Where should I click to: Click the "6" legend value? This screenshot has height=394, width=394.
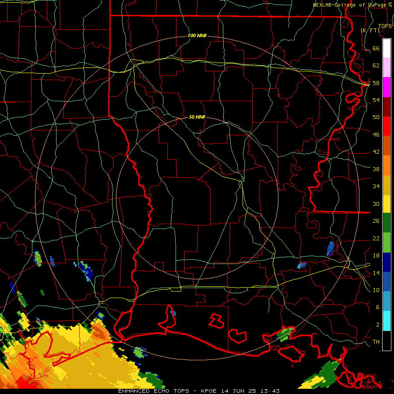coord(378,307)
